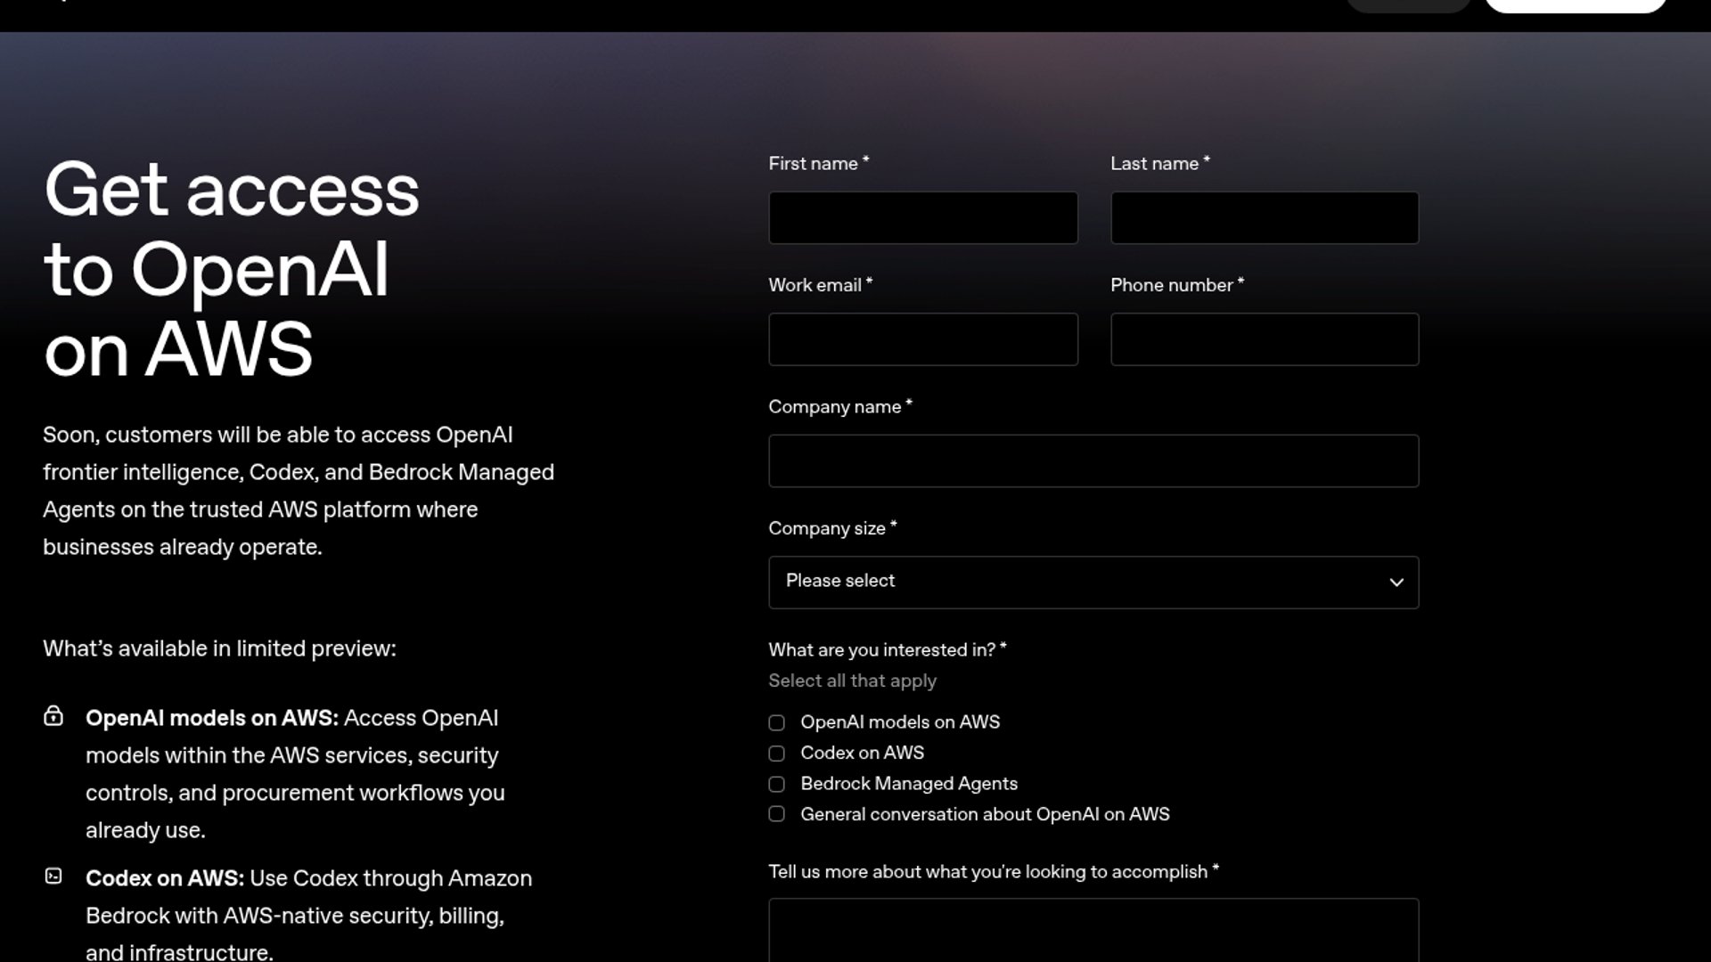Click the dark gray header button
This screenshot has width=1711, height=962.
point(1407,5)
